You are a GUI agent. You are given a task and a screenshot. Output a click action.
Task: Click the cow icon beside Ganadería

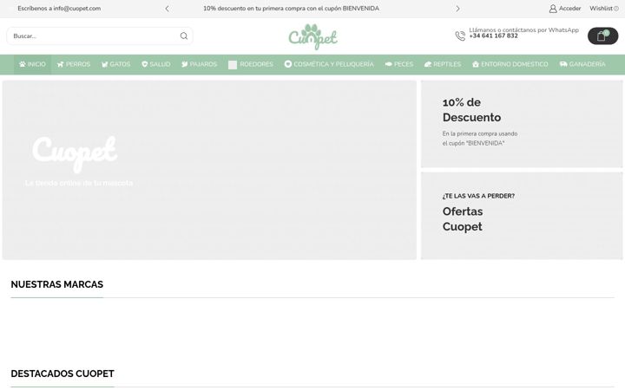click(x=563, y=64)
